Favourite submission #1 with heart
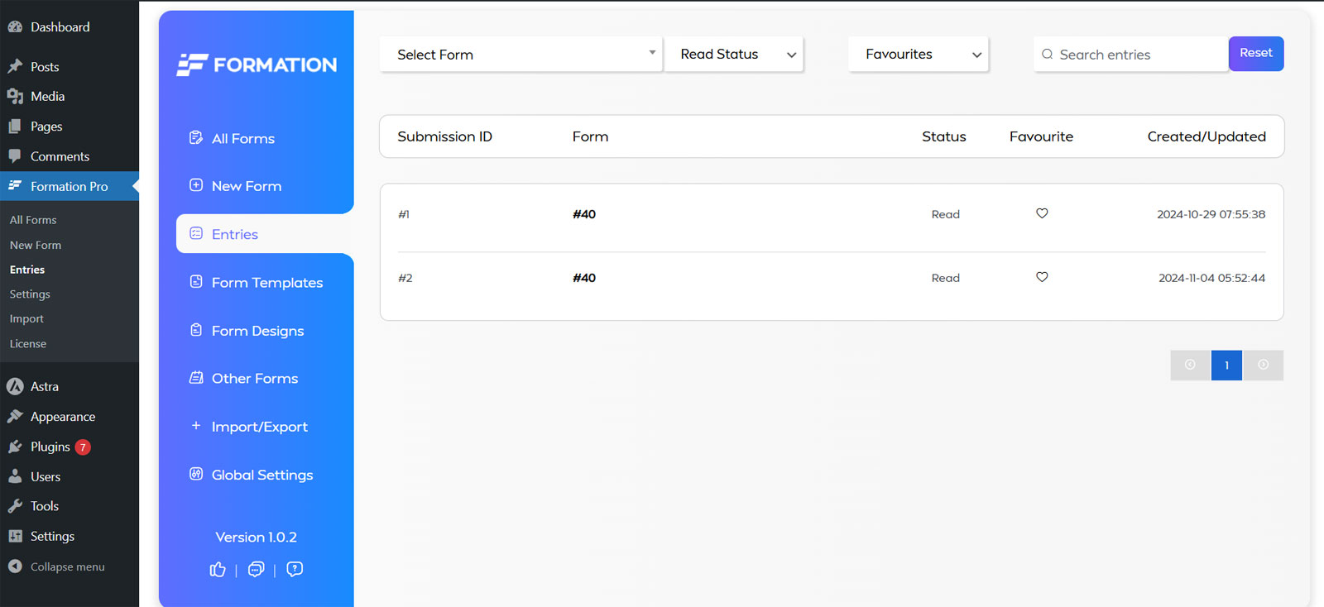This screenshot has height=607, width=1324. pyautogui.click(x=1042, y=213)
